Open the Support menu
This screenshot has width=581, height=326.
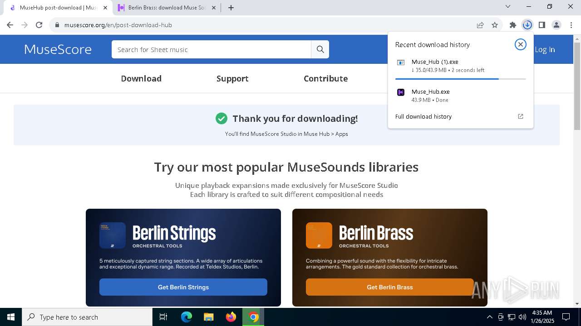tap(232, 78)
